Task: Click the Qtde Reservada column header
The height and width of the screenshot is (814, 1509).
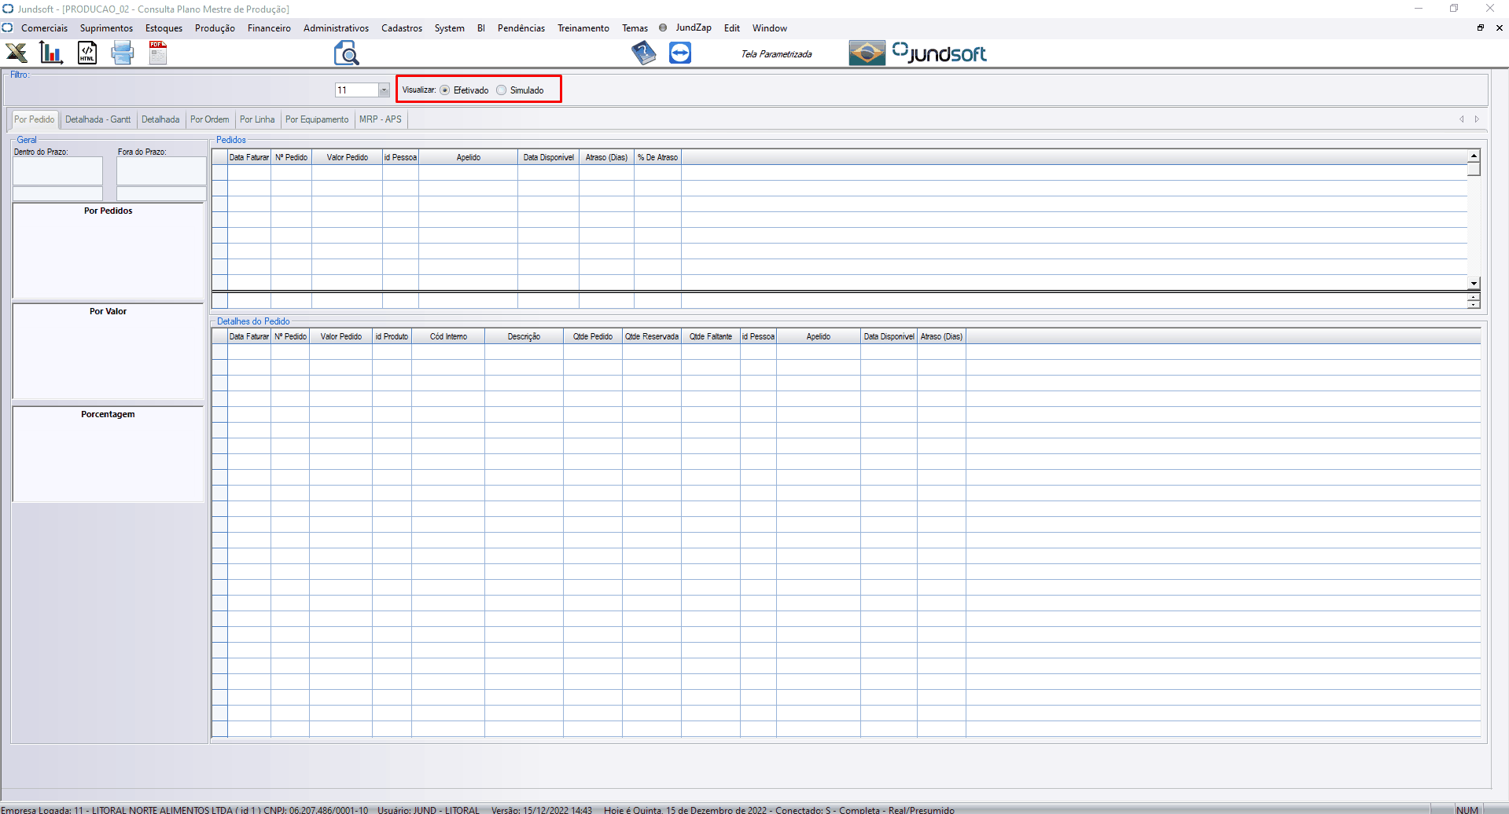Action: pyautogui.click(x=652, y=336)
